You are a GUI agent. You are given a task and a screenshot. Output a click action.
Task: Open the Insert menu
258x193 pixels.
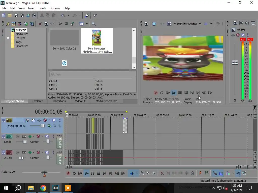coord(32,8)
